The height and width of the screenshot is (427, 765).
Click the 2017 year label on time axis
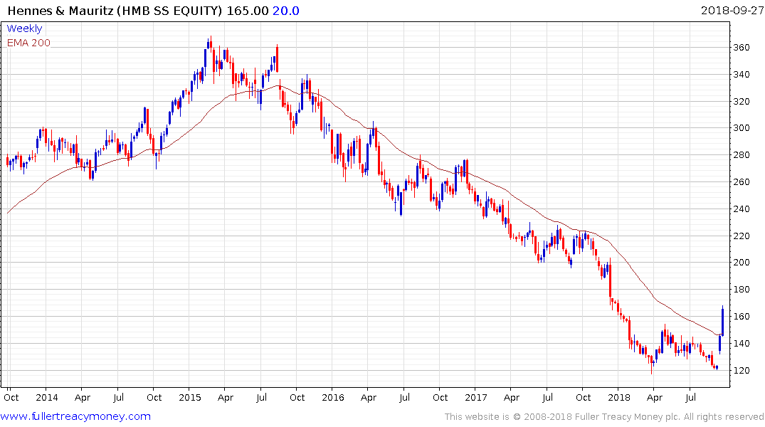pos(475,397)
